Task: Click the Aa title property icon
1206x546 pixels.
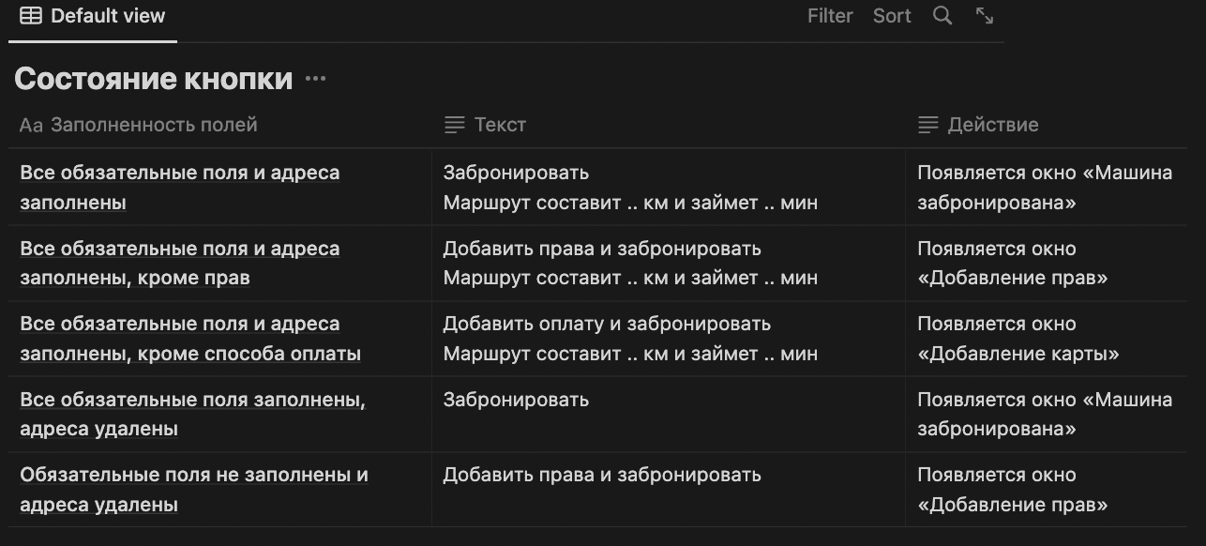Action: pyautogui.click(x=29, y=124)
